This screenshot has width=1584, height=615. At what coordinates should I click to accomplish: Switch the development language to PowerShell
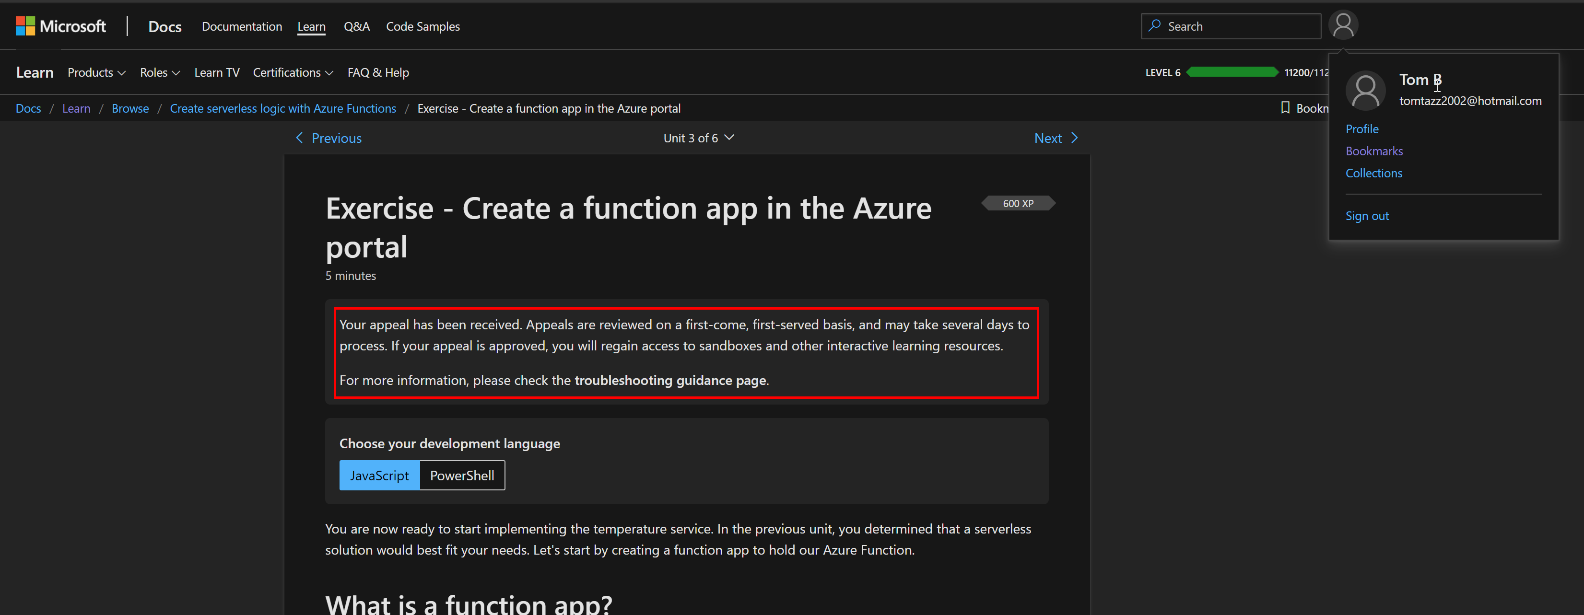(462, 475)
